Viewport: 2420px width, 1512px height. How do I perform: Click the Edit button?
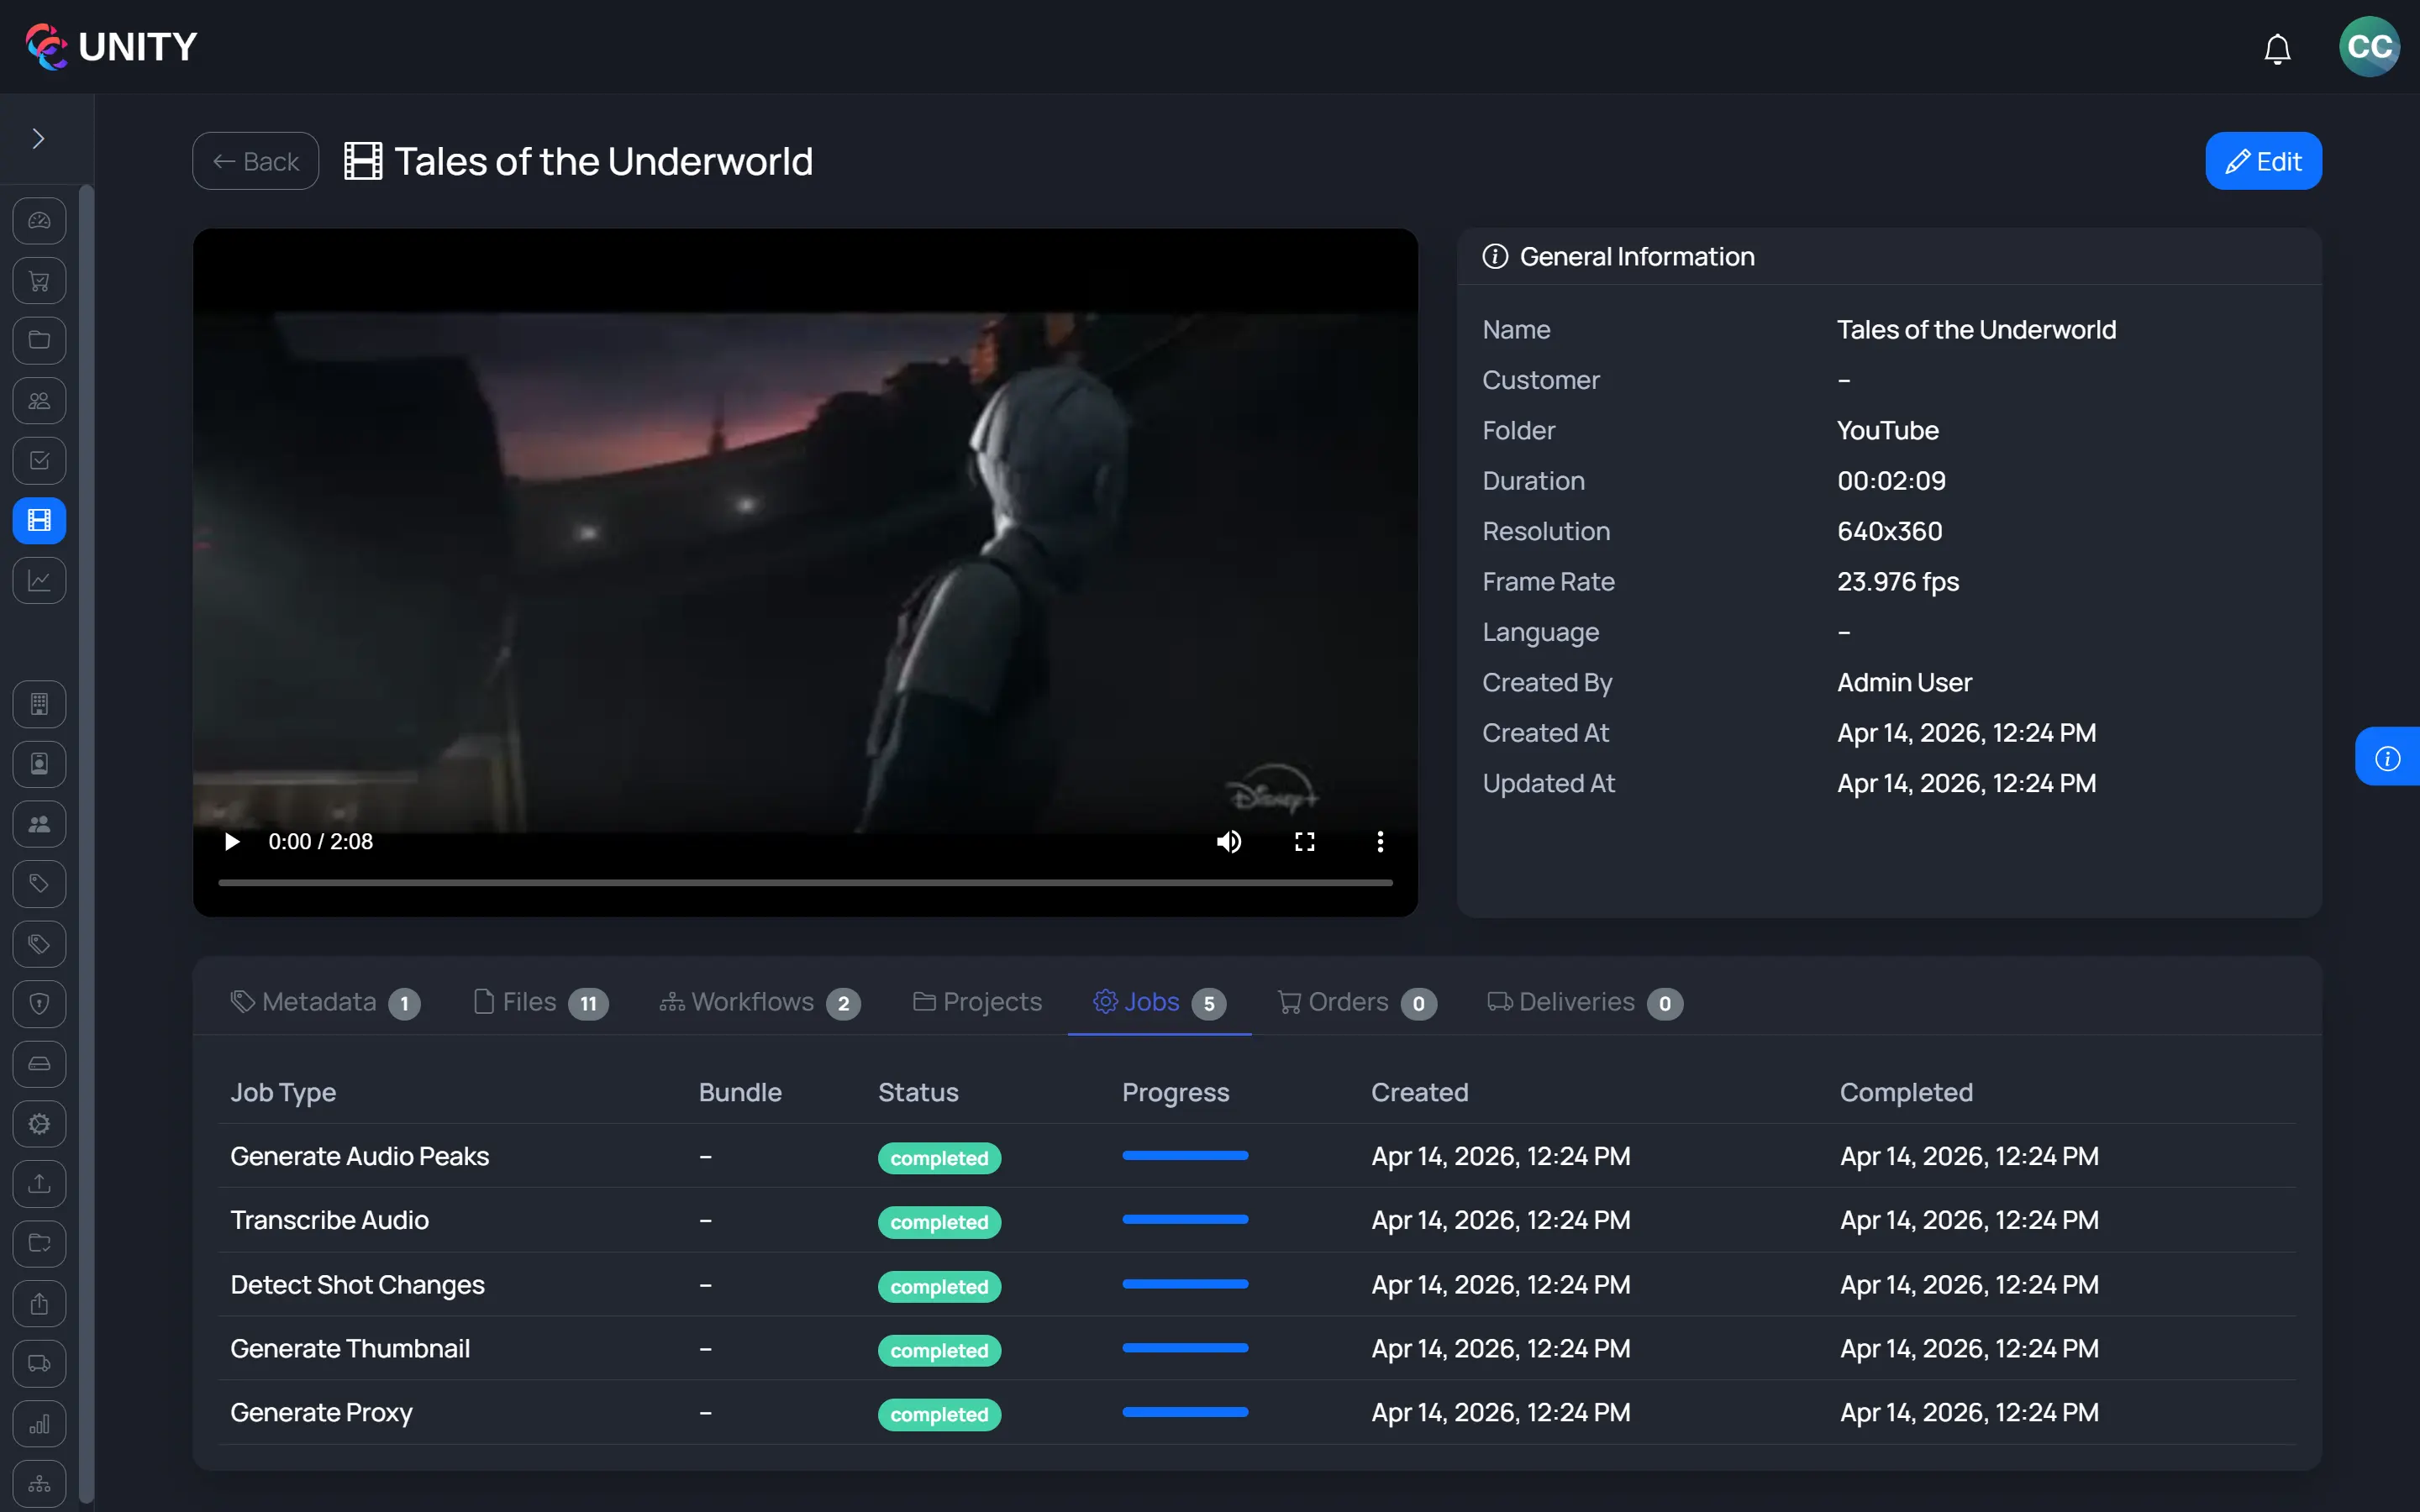click(2263, 161)
